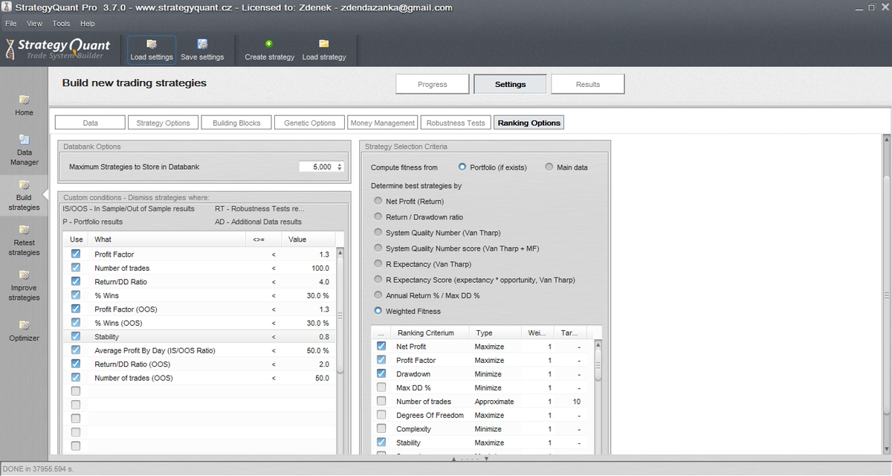Screen dimensions: 892x476
Task: Select Portfolio (if exists) fitness source
Action: [x=462, y=167]
